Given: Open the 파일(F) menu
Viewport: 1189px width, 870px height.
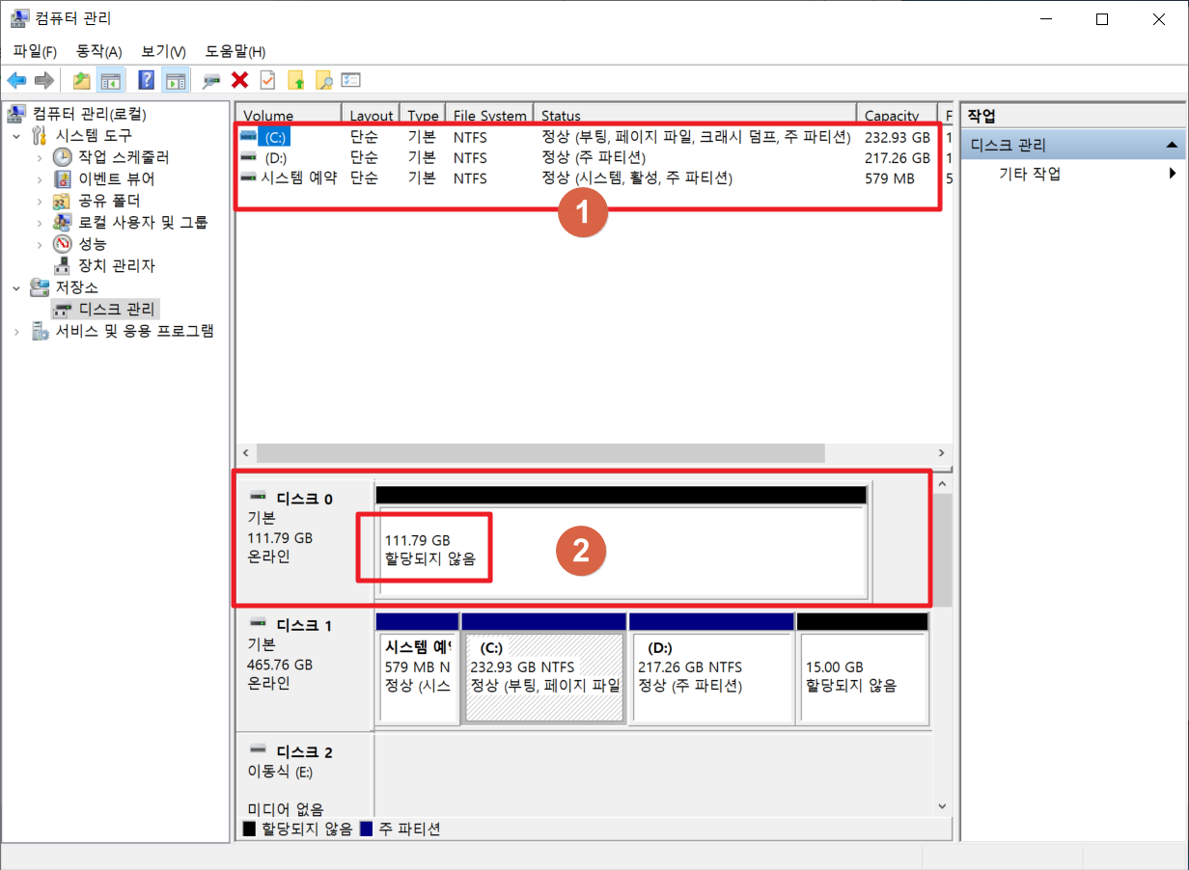Looking at the screenshot, I should [35, 51].
